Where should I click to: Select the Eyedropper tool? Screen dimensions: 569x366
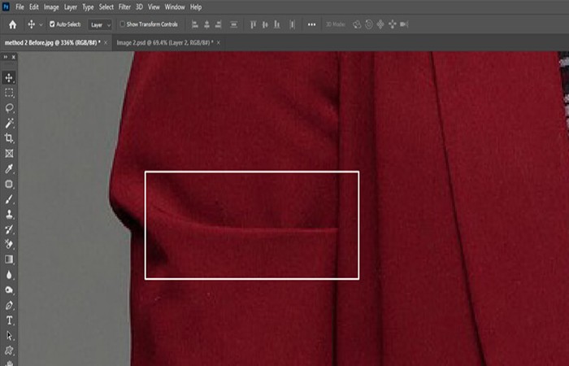coord(9,168)
